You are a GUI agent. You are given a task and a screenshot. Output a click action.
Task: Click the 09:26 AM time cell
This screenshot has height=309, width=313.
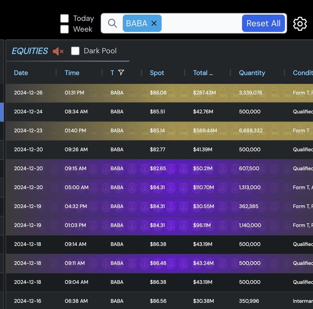click(76, 150)
